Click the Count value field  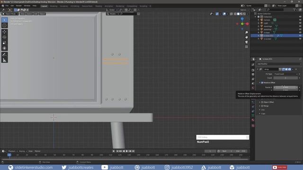[285, 78]
